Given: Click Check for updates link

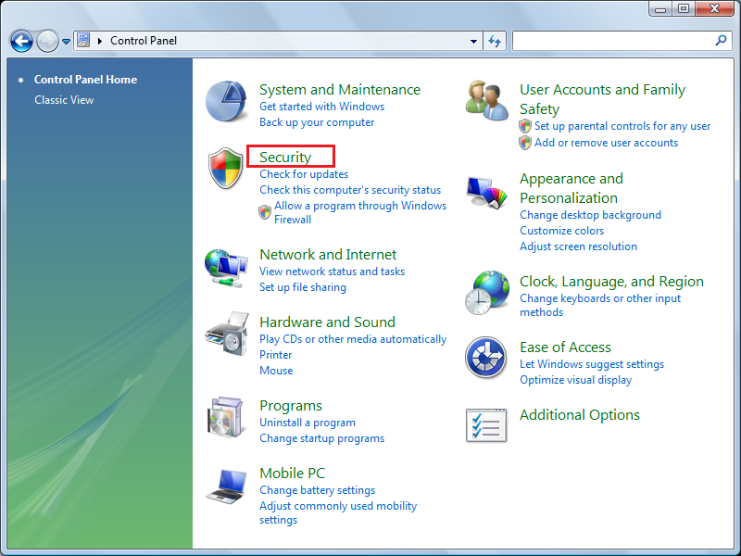Looking at the screenshot, I should (304, 174).
